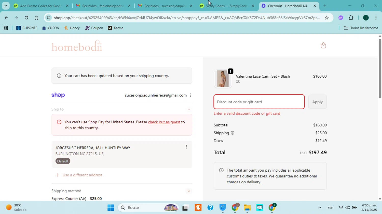Image resolution: width=382 pixels, height=214 pixels.
Task: Click the Shipping info question mark icon
Action: click(233, 133)
